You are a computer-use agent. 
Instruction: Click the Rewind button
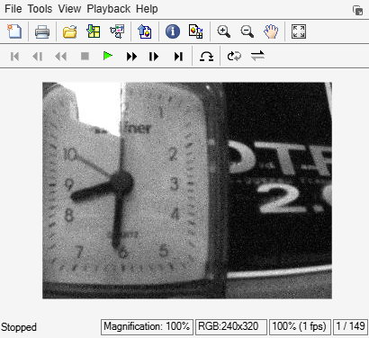click(x=61, y=57)
